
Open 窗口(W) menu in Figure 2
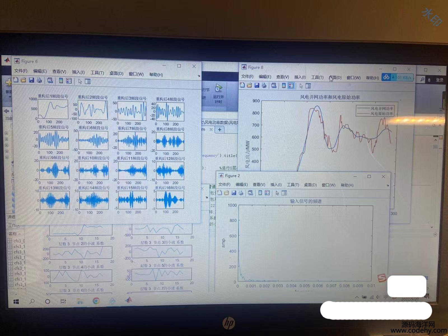[x=328, y=185]
